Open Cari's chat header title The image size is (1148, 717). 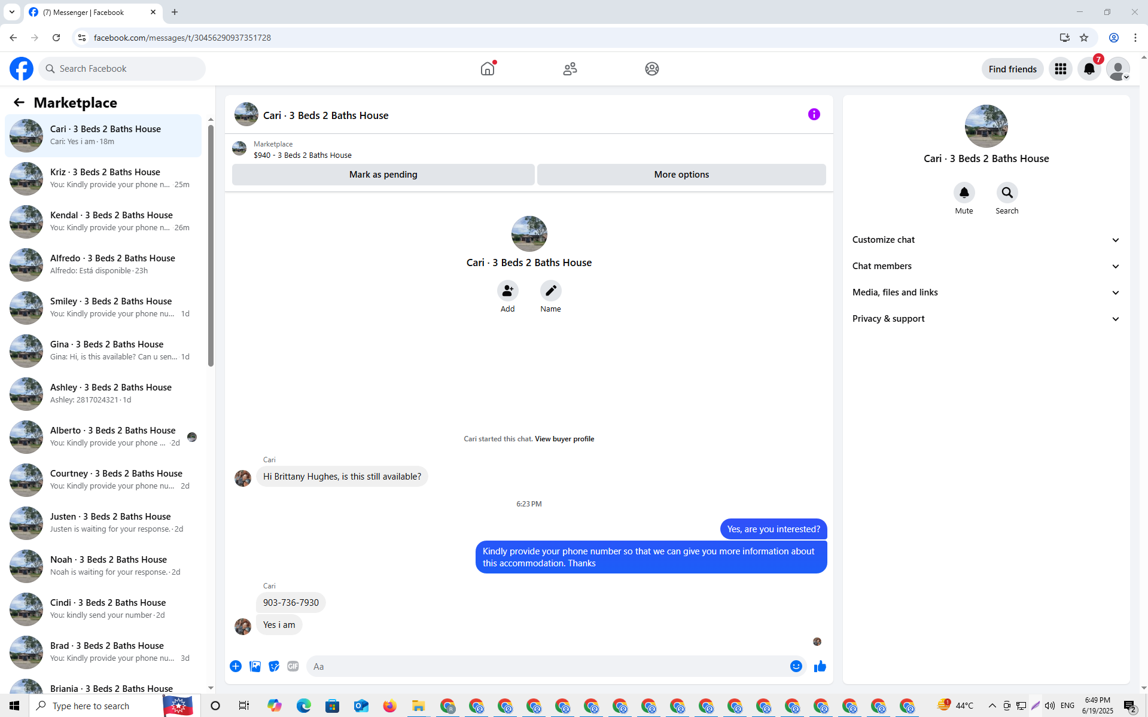coord(326,115)
